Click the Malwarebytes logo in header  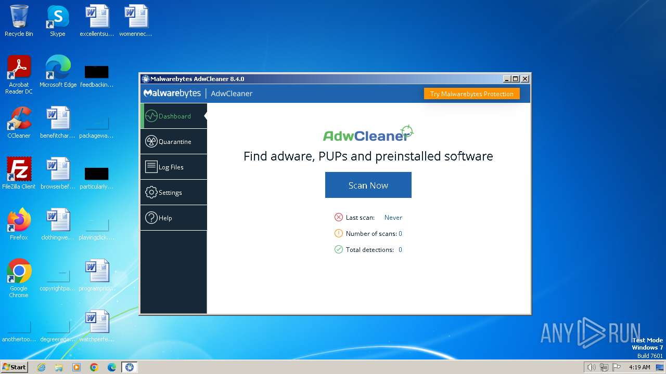point(172,94)
